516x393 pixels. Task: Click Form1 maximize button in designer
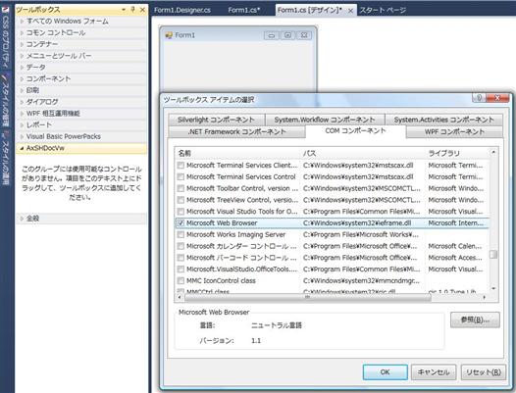[287, 35]
